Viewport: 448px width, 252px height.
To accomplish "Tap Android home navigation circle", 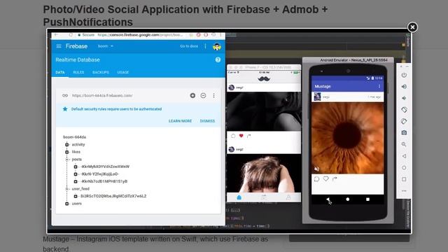I will (348, 199).
